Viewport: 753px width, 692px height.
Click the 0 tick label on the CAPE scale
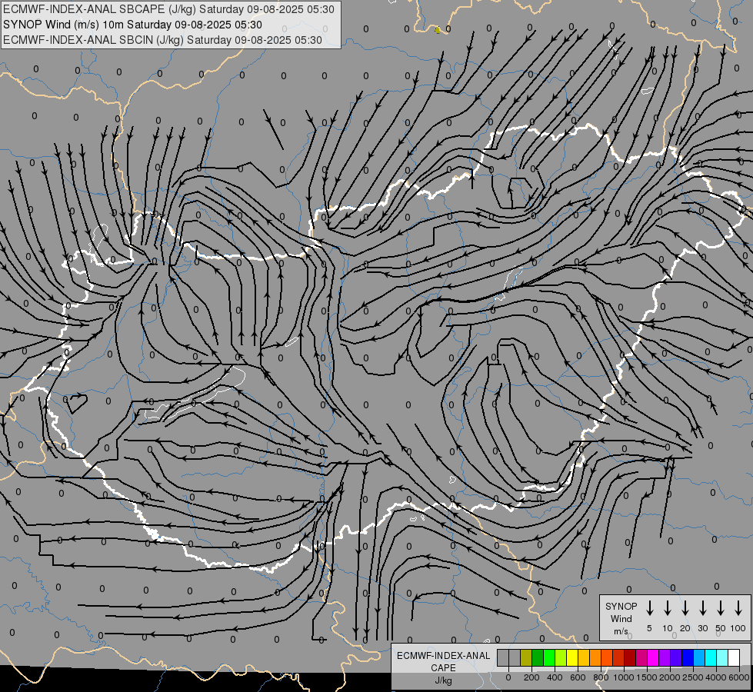(x=508, y=677)
